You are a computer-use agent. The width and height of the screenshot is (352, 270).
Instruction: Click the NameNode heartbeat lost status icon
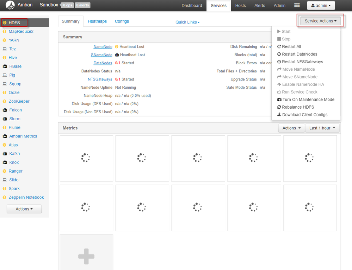pyautogui.click(x=117, y=47)
